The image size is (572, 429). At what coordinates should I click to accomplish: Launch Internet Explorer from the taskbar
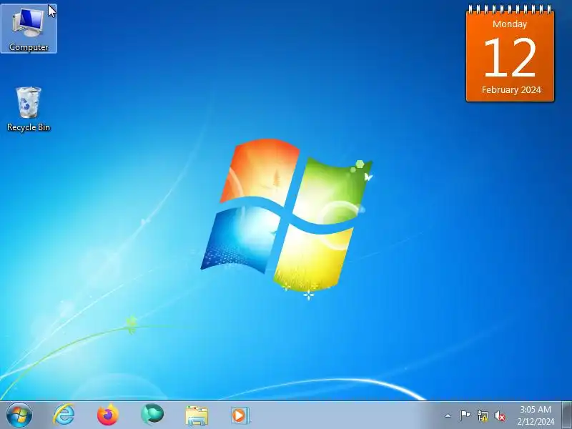click(64, 415)
